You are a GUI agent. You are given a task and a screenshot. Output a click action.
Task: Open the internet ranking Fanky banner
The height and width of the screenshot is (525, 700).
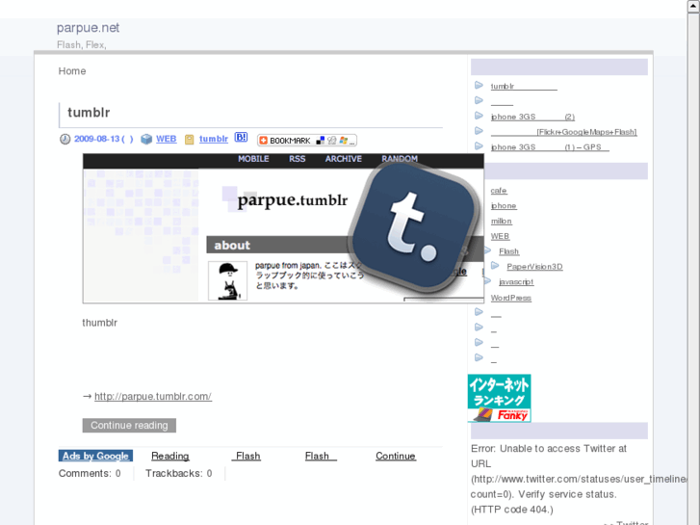click(x=499, y=398)
